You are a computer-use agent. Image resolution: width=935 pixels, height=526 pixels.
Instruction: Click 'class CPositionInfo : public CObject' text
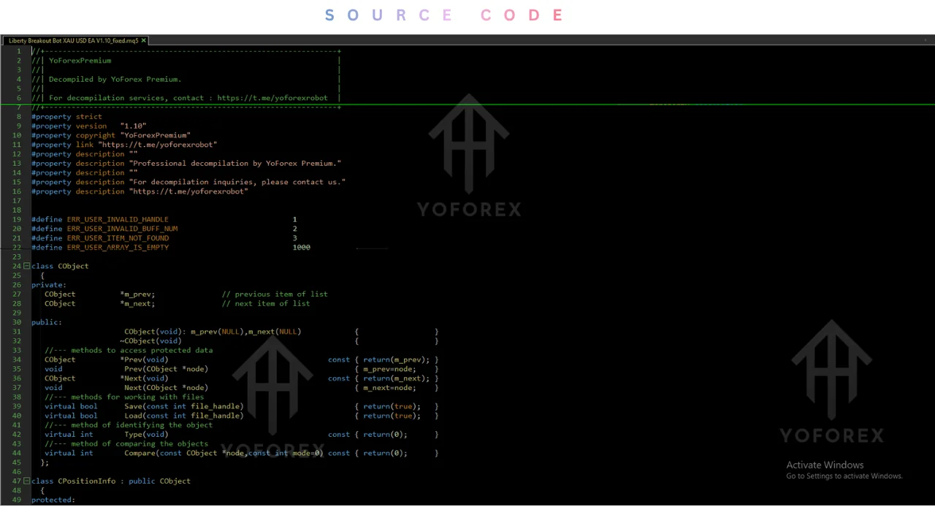tap(111, 481)
